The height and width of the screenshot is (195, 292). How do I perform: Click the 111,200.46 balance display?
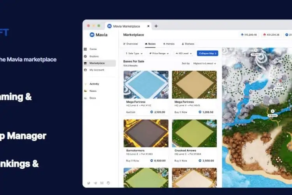pos(249,35)
